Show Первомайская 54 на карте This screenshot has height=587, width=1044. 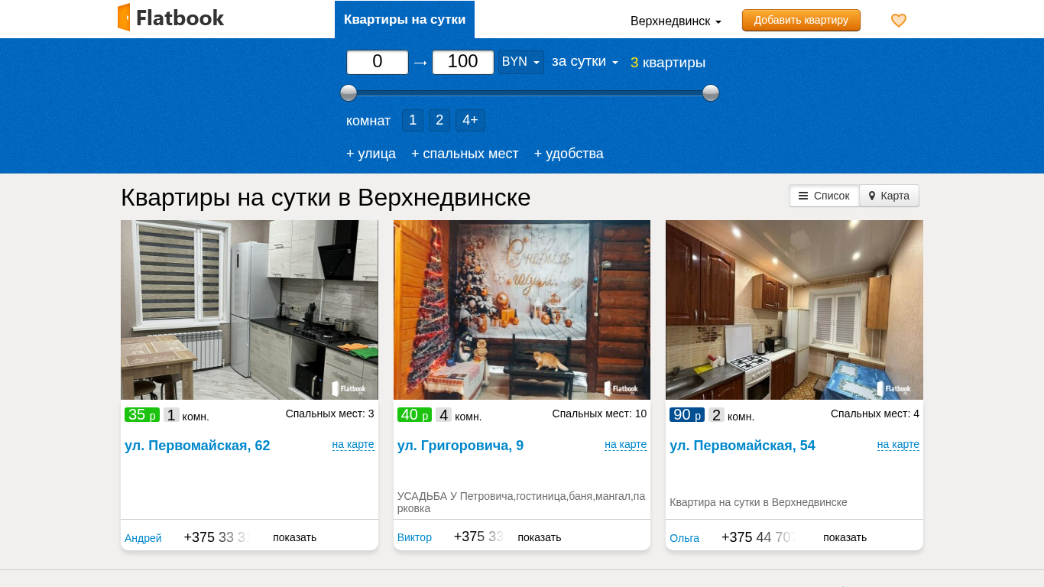[x=898, y=444]
